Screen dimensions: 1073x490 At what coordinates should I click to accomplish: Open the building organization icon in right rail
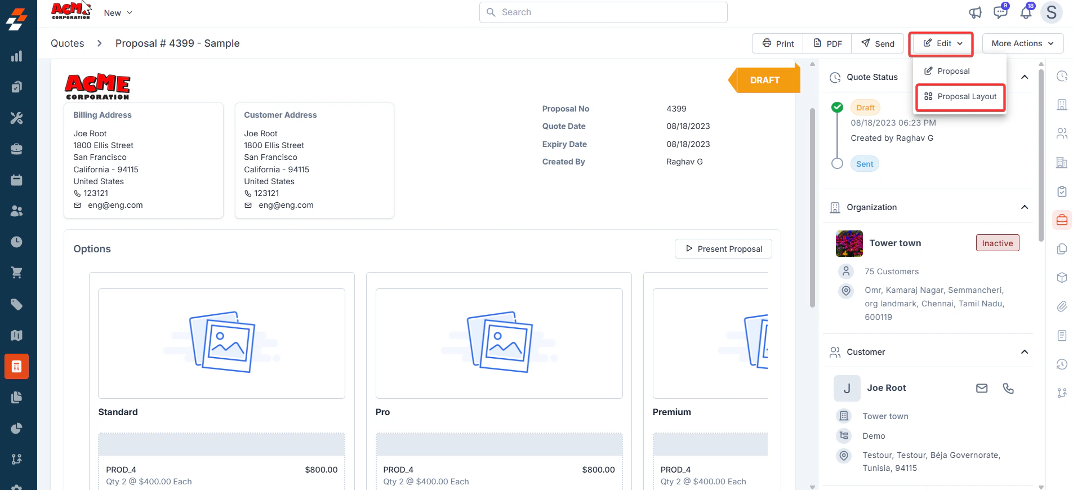pos(1062,105)
